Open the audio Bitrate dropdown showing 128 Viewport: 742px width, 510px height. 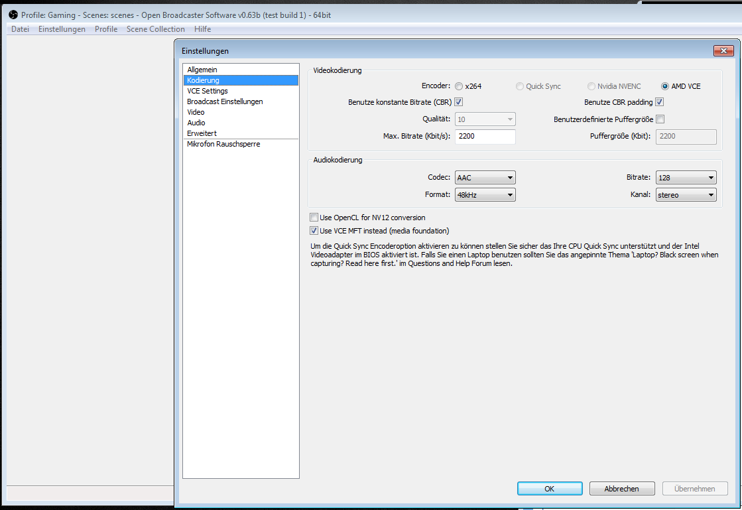click(686, 178)
